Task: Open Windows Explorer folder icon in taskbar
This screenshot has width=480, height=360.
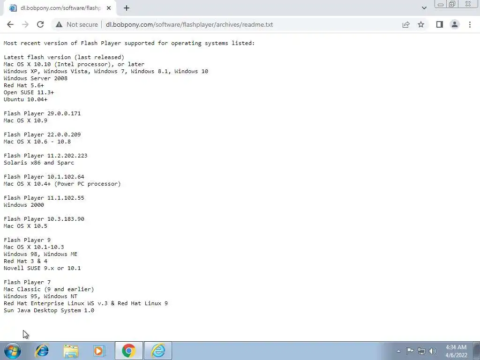Action: point(71,351)
